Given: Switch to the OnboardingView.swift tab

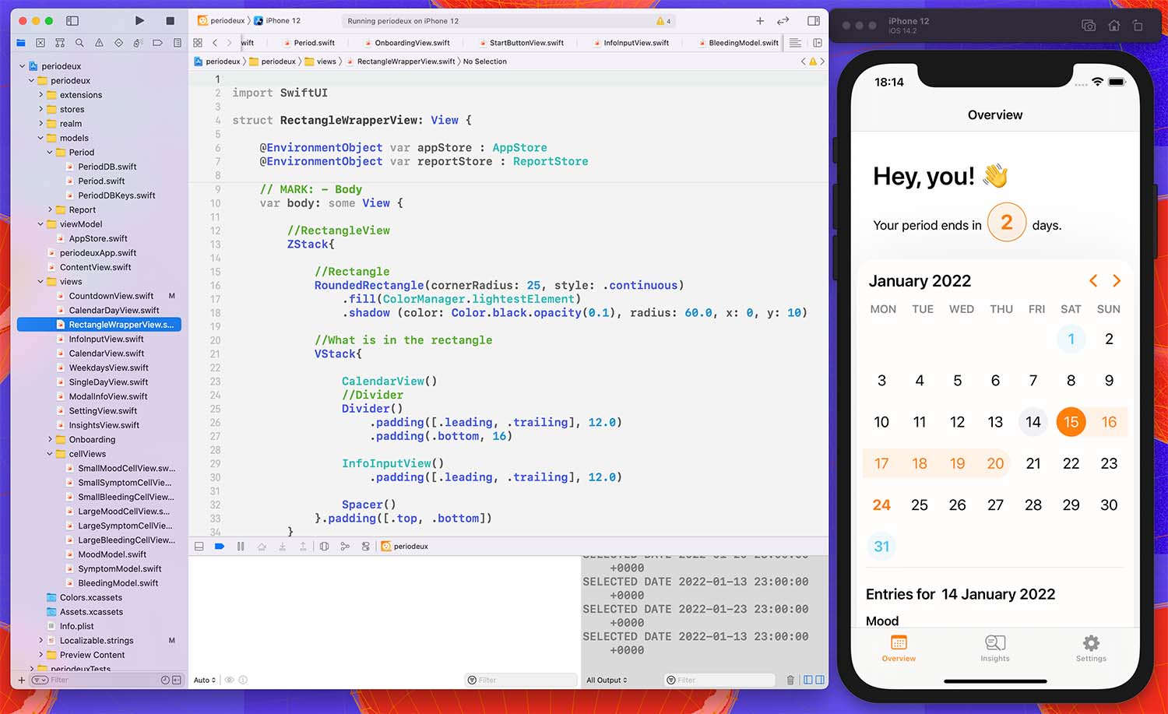Looking at the screenshot, I should (412, 43).
